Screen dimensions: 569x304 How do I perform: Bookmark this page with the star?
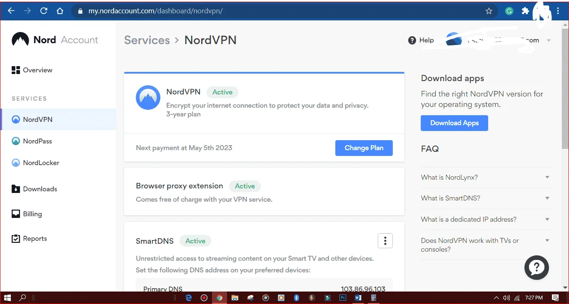click(489, 11)
